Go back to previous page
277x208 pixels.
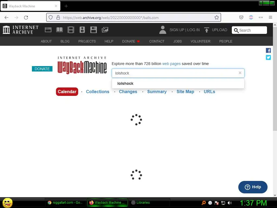tap(6, 17)
